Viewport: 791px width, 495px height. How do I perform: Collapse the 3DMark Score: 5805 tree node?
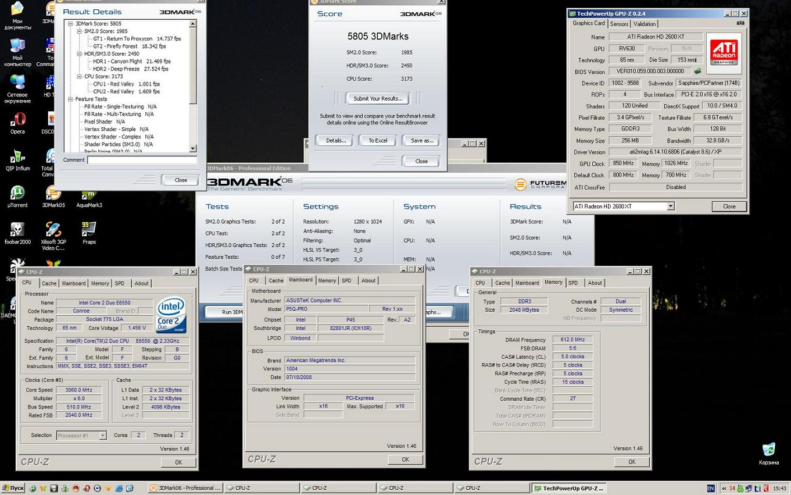click(70, 24)
